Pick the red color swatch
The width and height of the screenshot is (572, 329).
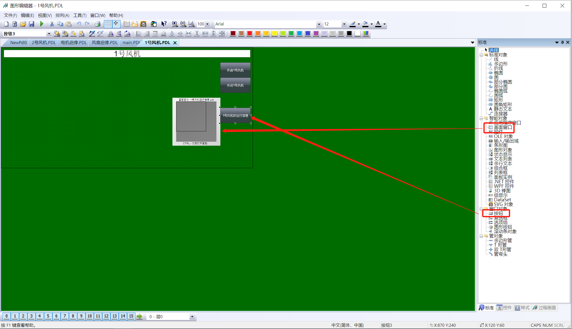click(249, 33)
